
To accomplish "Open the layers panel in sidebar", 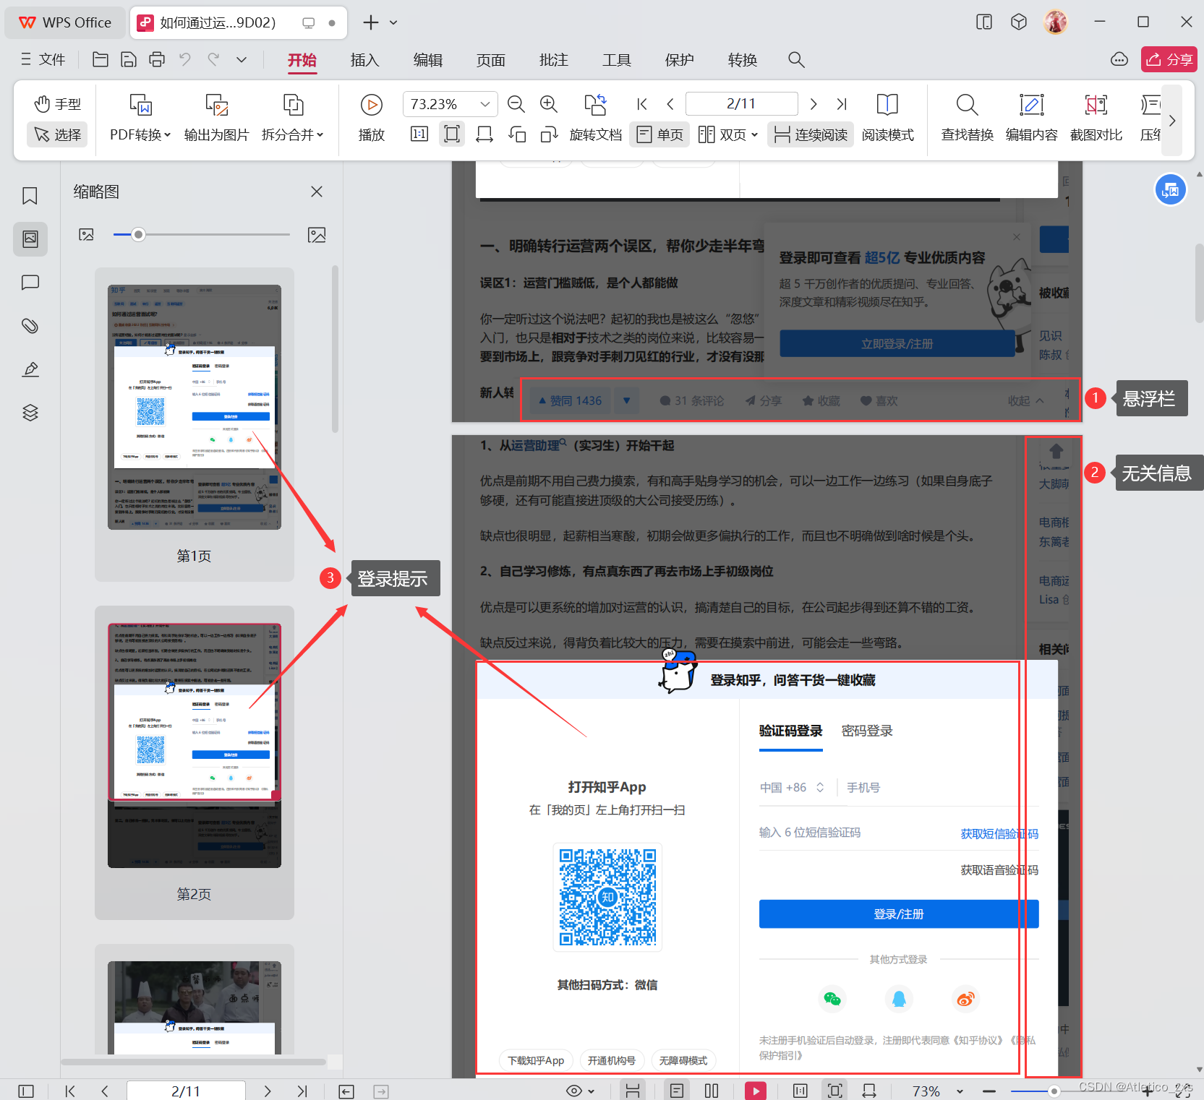I will click(30, 413).
